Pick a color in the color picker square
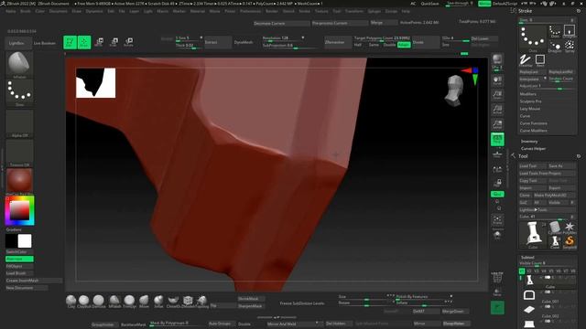586x329 pixels. [19, 210]
